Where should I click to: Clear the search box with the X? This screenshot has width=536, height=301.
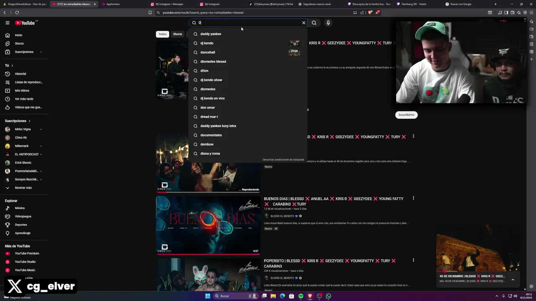(x=304, y=23)
